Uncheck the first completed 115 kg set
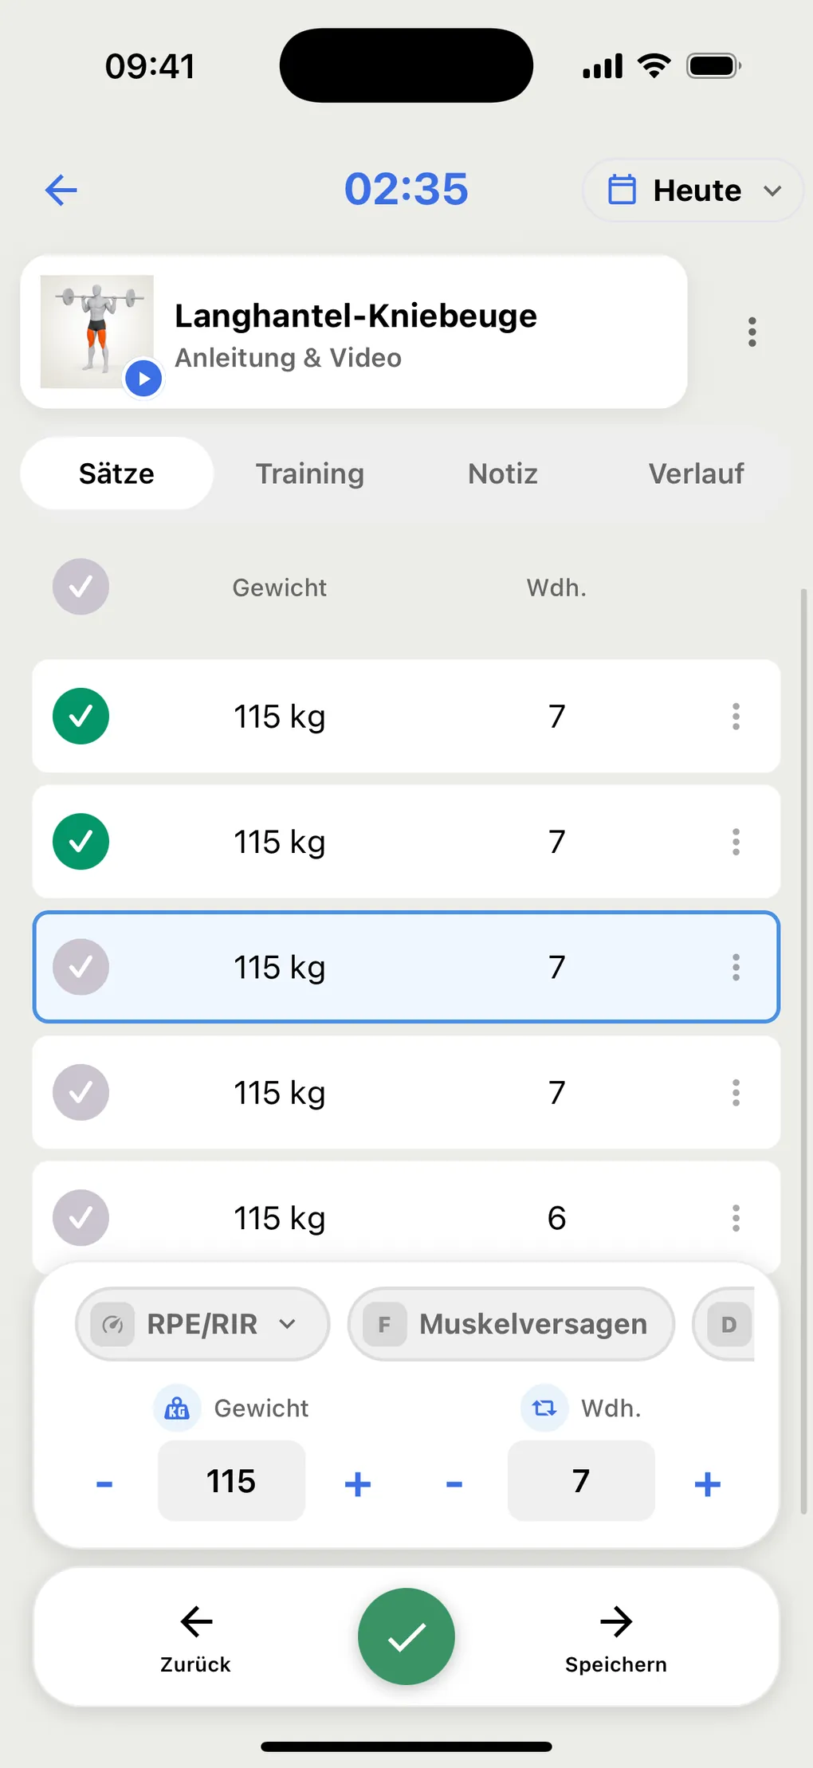The image size is (813, 1768). click(81, 716)
